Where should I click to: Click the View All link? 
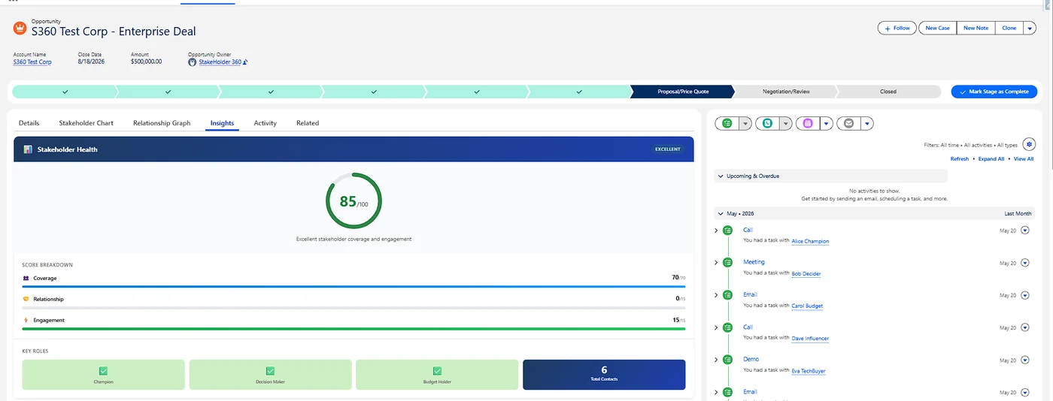[1024, 159]
